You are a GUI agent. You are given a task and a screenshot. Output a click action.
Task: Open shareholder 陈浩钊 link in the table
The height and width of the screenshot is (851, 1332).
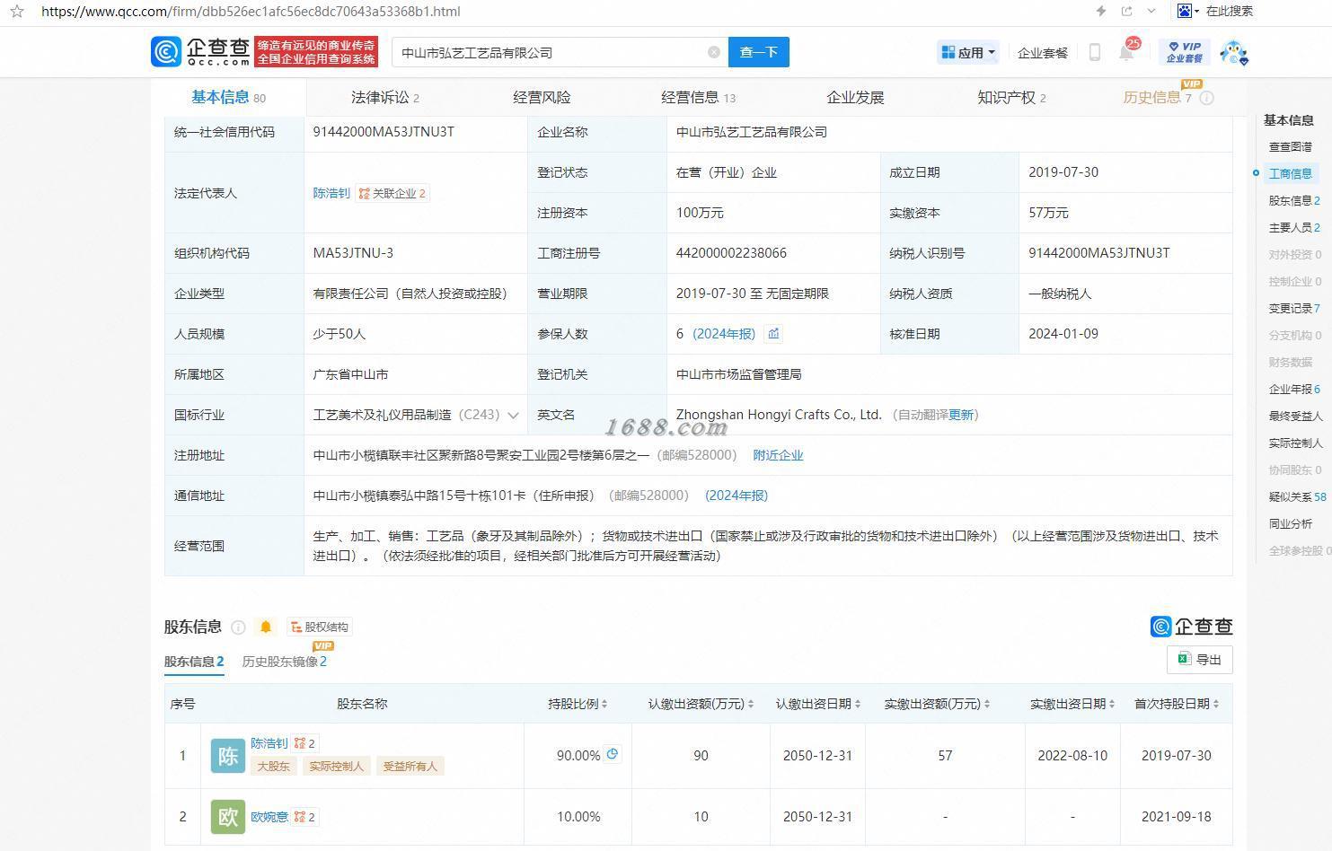click(269, 743)
